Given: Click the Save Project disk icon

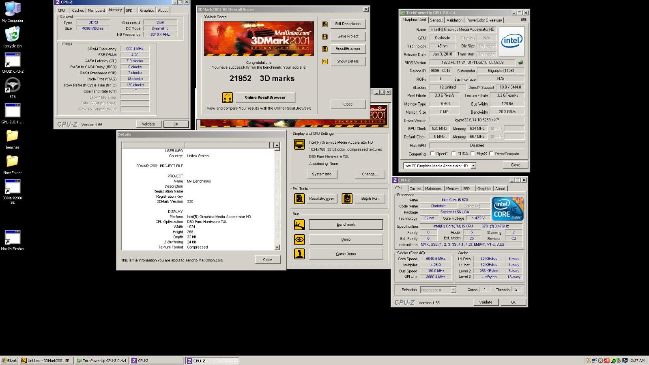Looking at the screenshot, I should [x=325, y=37].
